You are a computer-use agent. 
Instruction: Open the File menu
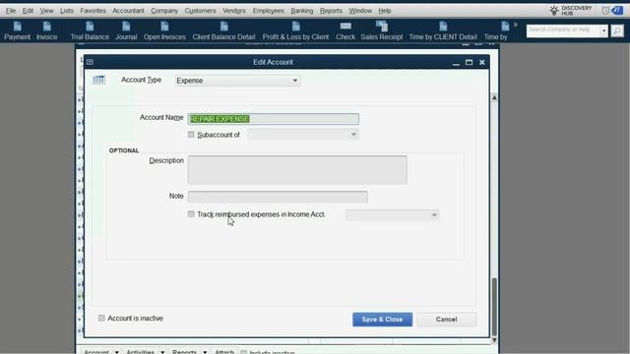11,11
